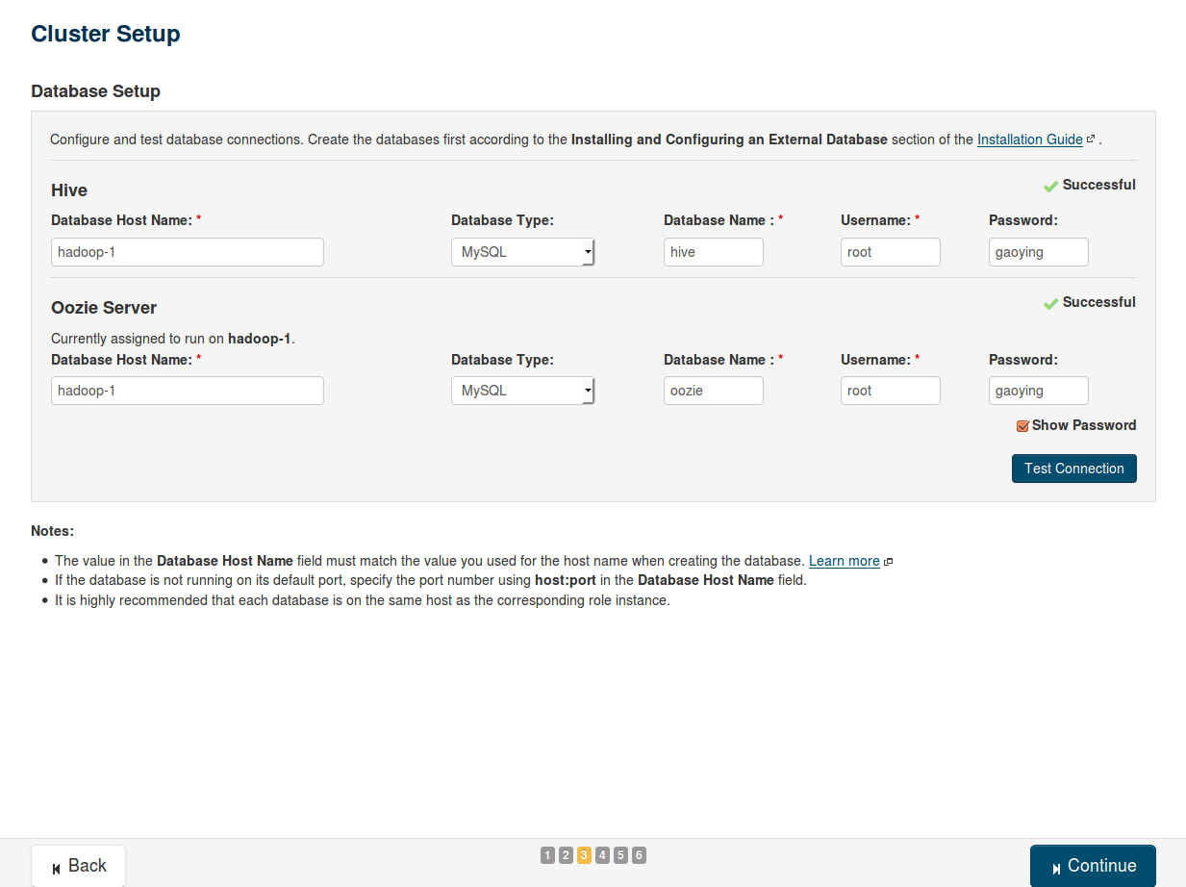
Task: Click 'Currently assigned to run on hadoop-1' text
Action: 173,340
